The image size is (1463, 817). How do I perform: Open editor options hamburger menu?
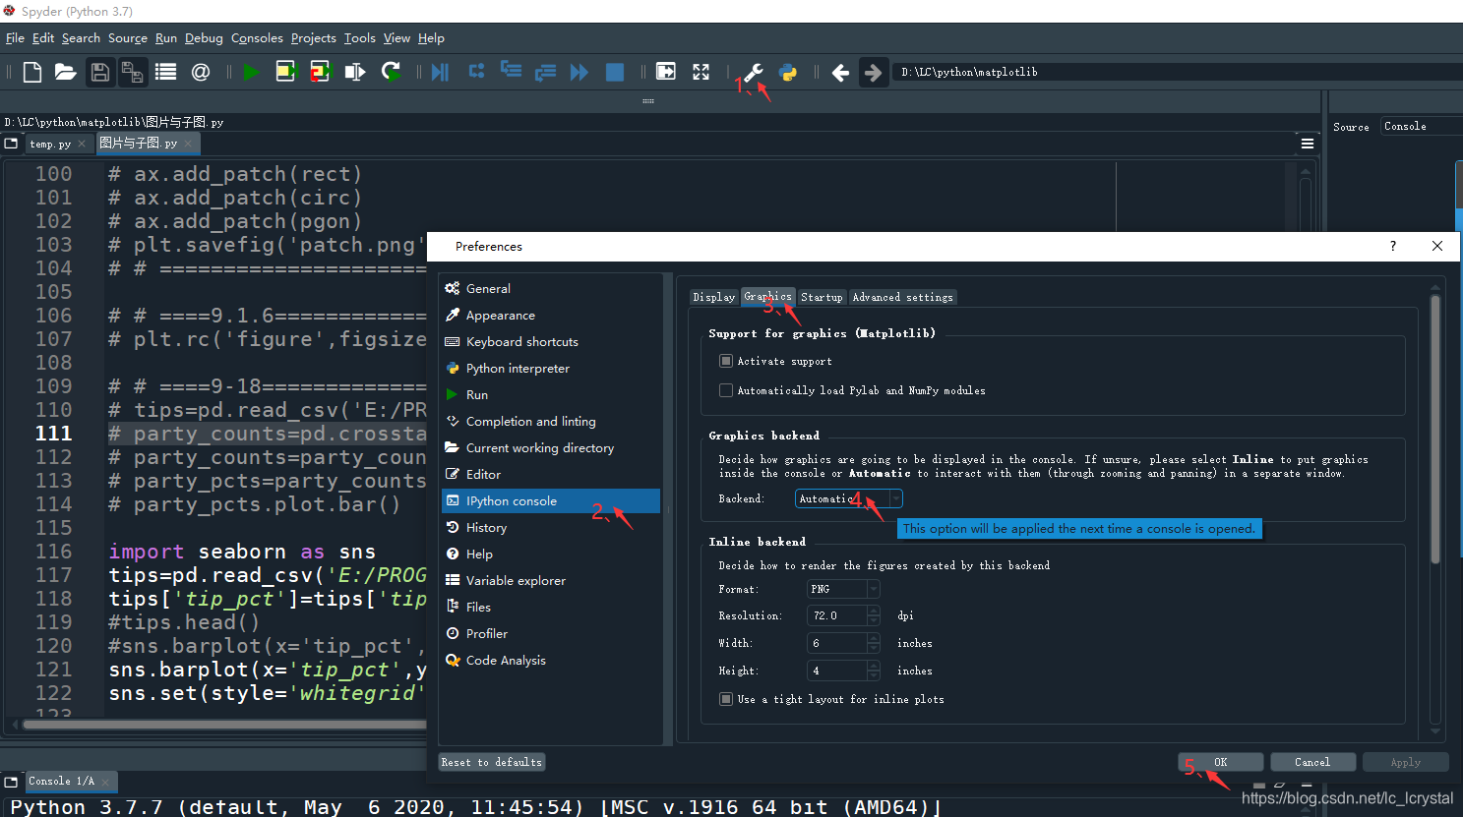click(1308, 144)
